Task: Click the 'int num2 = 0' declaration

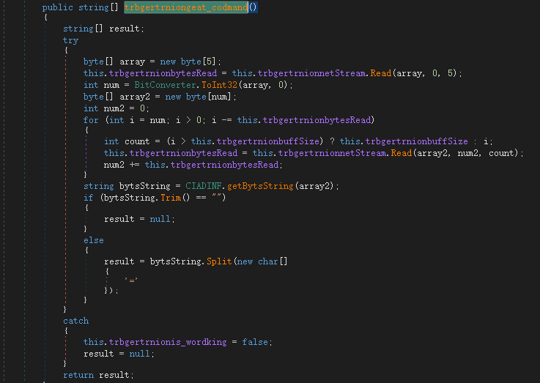Action: [x=115, y=108]
